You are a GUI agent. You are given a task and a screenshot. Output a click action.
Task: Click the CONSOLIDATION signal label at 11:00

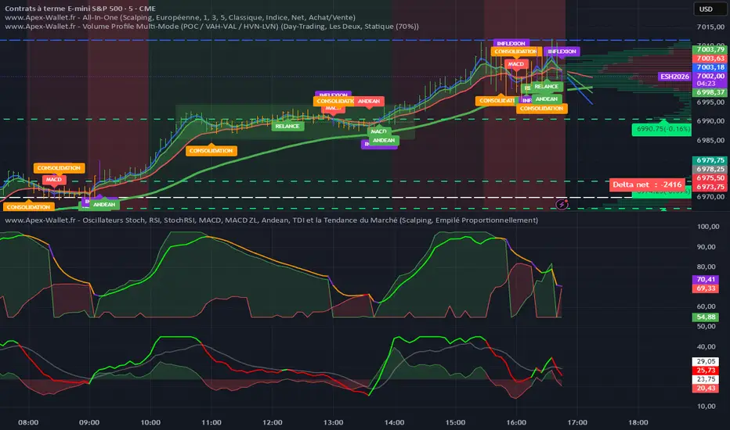tap(211, 151)
